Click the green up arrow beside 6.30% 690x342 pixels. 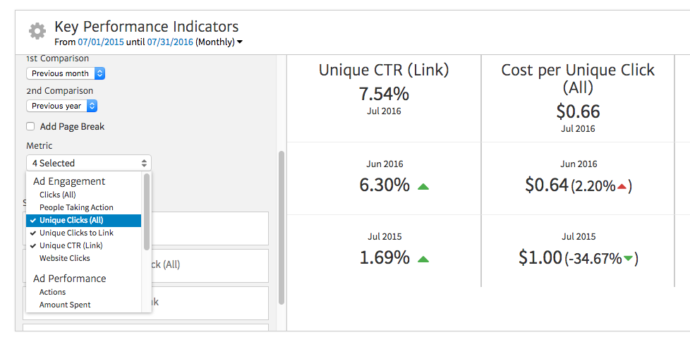(423, 187)
